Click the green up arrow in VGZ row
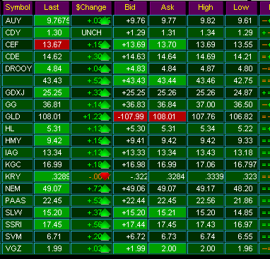Viewport: 270px width, 259px height. coord(105,248)
